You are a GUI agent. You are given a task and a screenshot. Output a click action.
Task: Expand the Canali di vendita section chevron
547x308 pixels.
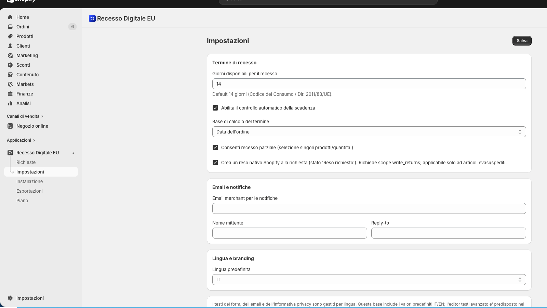(42, 116)
